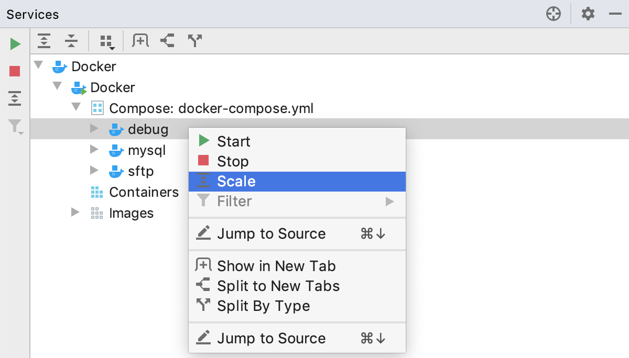Click the target icon near the settings gear

[554, 14]
